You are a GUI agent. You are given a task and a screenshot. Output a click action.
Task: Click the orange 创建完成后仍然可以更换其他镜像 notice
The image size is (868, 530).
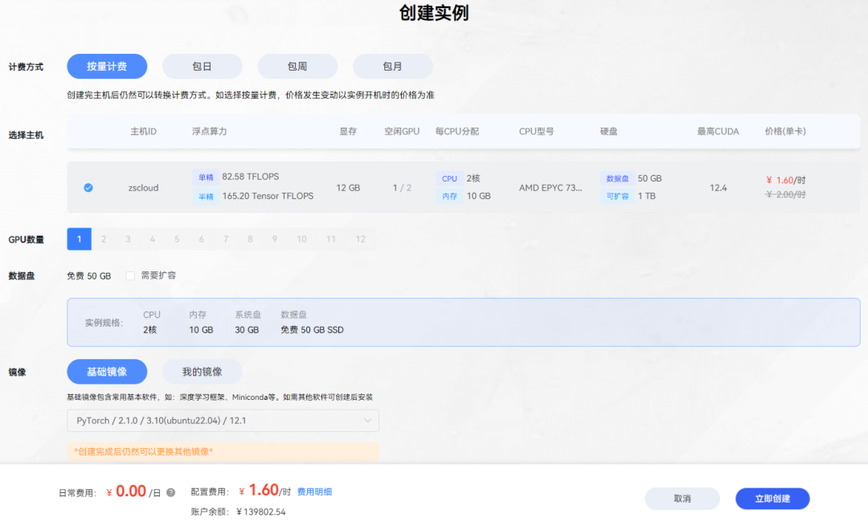coord(223,451)
